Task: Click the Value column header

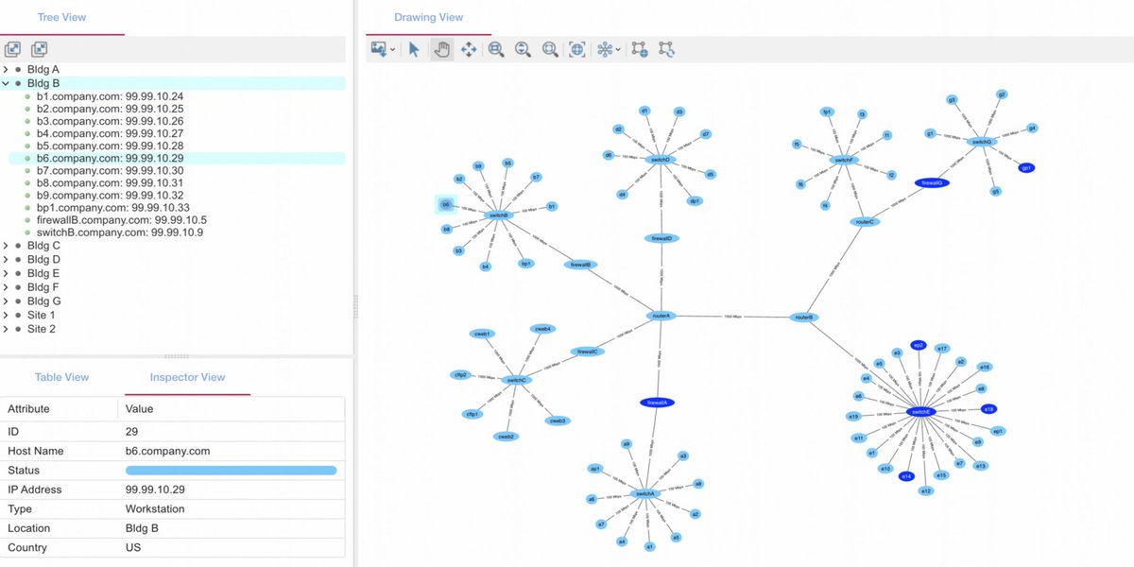Action: click(x=139, y=408)
